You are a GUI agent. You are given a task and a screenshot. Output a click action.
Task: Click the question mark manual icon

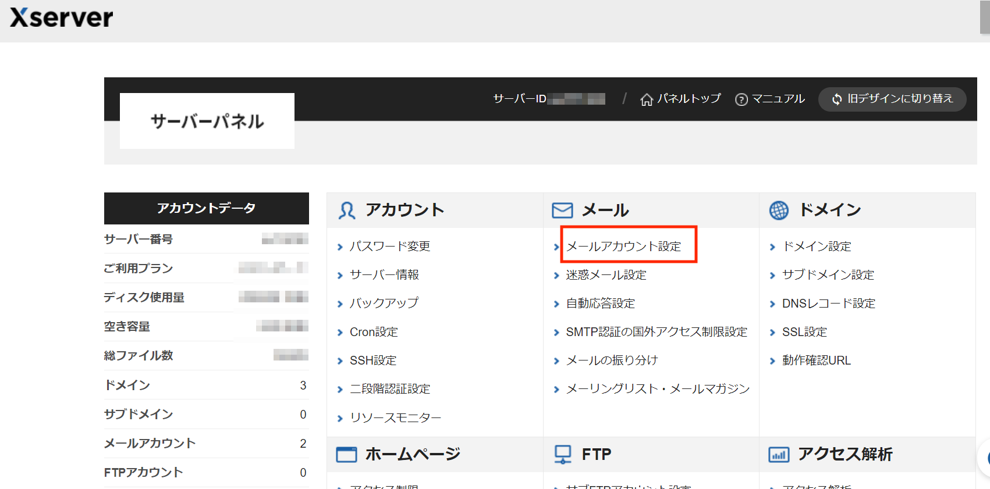[741, 100]
